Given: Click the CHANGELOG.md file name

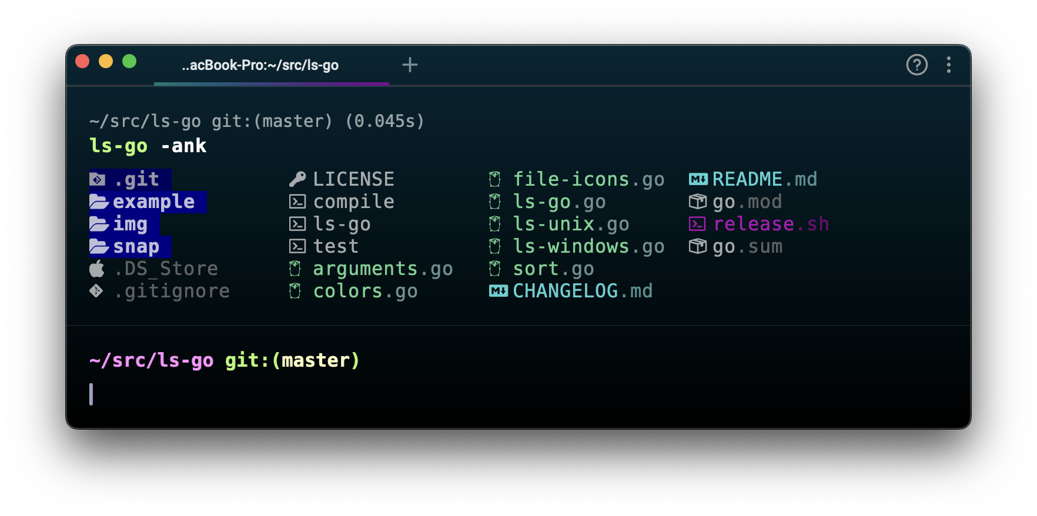Looking at the screenshot, I should coord(583,291).
